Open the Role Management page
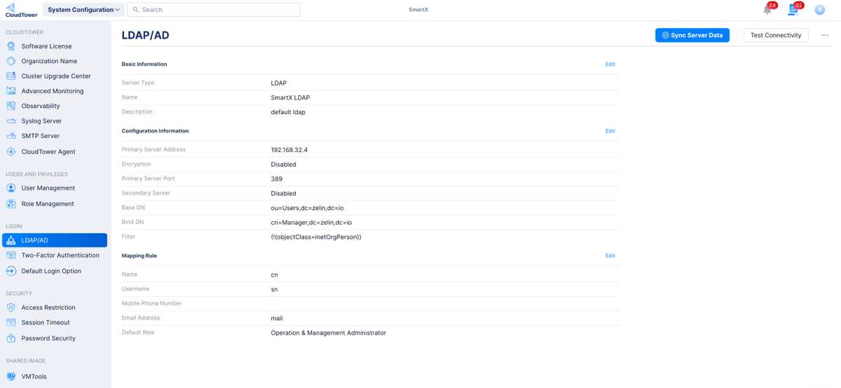This screenshot has height=388, width=841. click(x=48, y=204)
